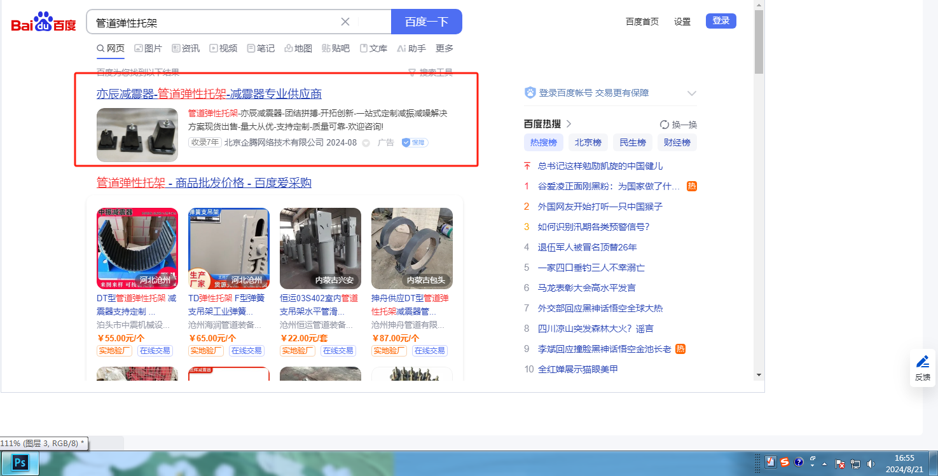
Task: Click 登录百度帐号 交易更有保障 link
Action: click(x=594, y=93)
